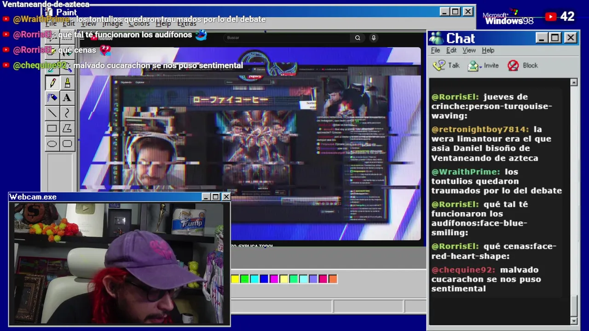Select the Rounded Rectangle tool
Image resolution: width=589 pixels, height=331 pixels.
click(67, 144)
